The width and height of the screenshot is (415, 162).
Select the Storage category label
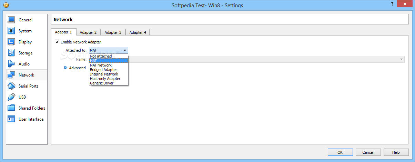pyautogui.click(x=26, y=53)
